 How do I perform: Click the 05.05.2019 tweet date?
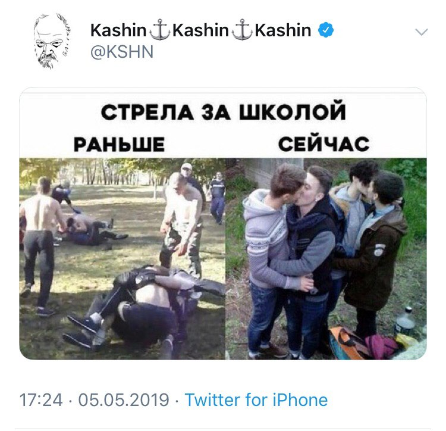click(124, 400)
